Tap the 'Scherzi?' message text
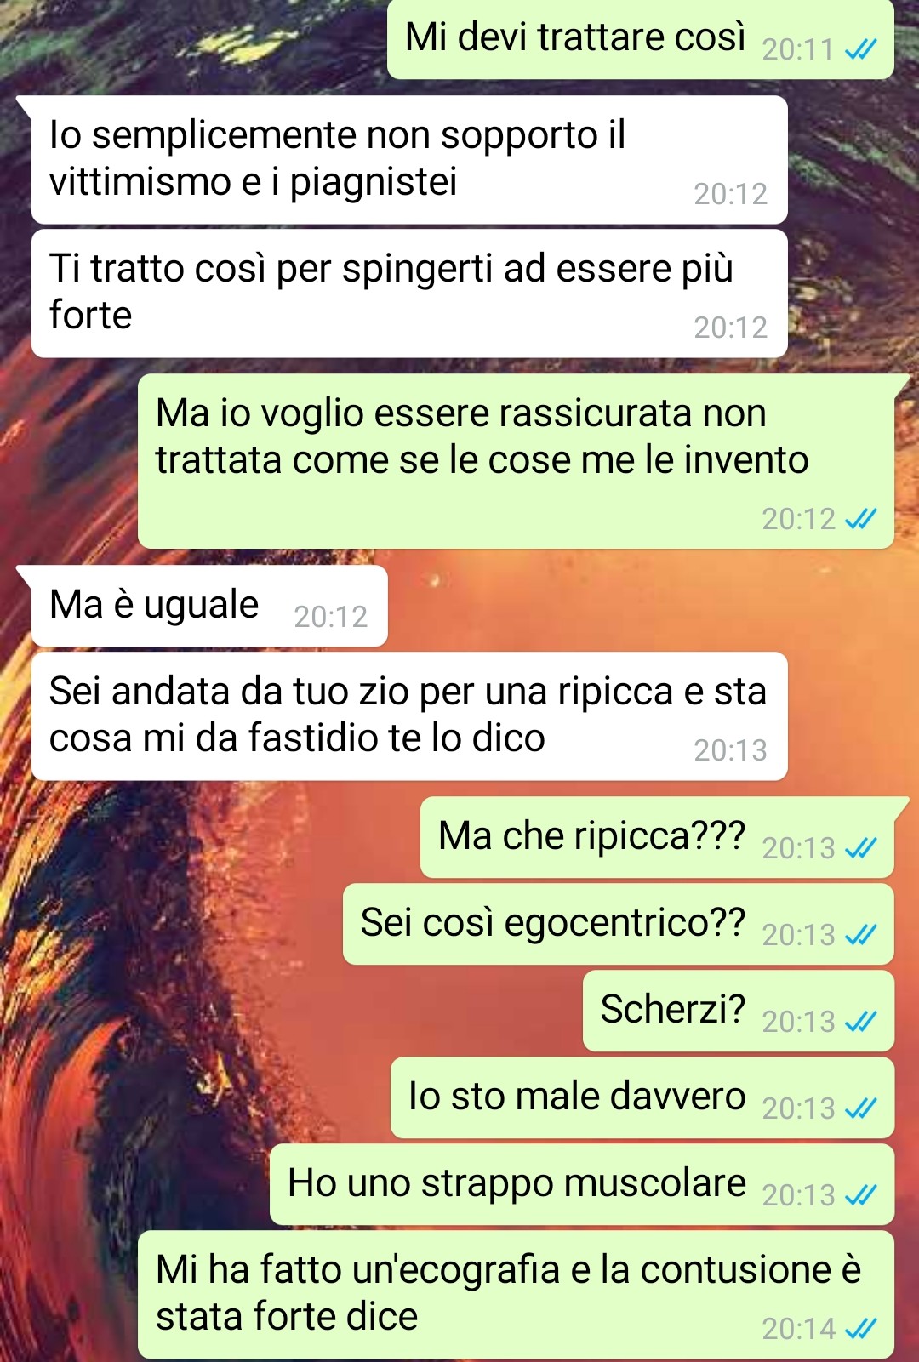Viewport: 919px width, 1362px height. coord(673,1010)
